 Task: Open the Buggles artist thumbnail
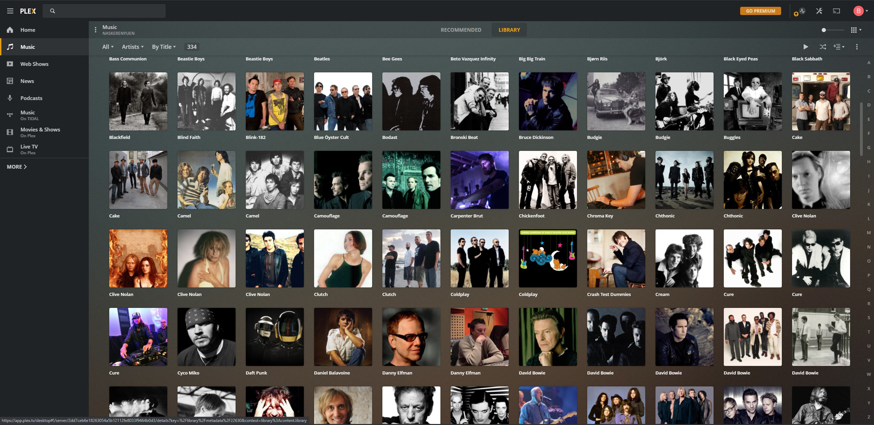click(753, 101)
